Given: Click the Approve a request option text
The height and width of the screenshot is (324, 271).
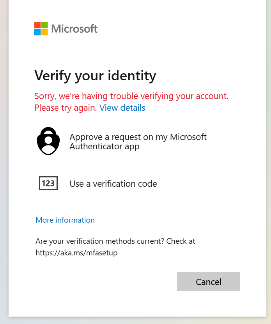Looking at the screenshot, I should click(138, 141).
